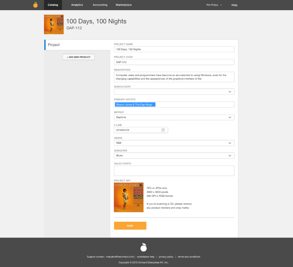This screenshot has width=293, height=267.
Task: Open the workstation help link
Action: click(145, 257)
